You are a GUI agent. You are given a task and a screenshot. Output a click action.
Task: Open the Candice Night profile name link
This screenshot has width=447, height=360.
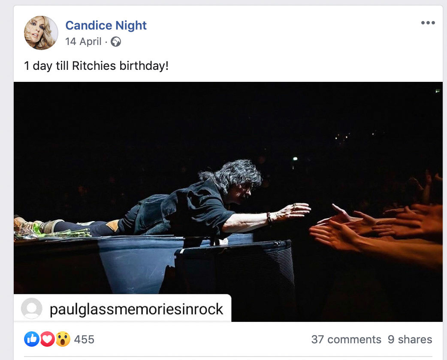pyautogui.click(x=106, y=26)
